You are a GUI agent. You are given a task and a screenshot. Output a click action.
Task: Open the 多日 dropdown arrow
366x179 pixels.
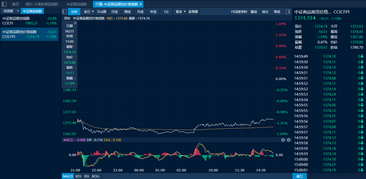[x=93, y=12]
